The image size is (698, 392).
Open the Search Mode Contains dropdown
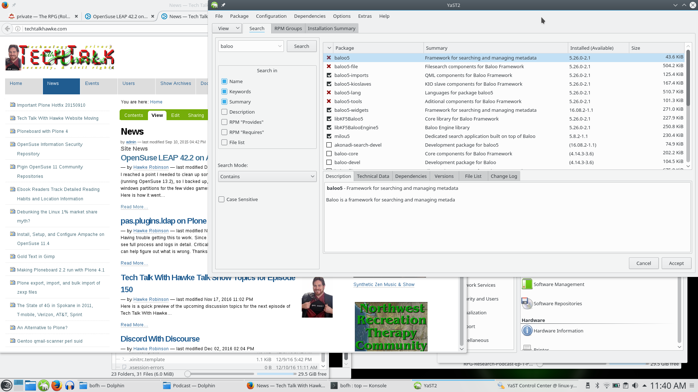pos(267,176)
